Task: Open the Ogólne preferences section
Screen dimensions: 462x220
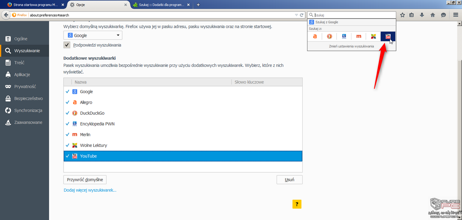Action: pos(24,39)
